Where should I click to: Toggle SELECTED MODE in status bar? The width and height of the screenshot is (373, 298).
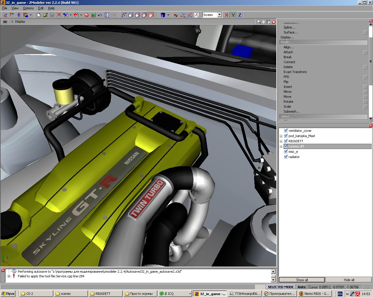281,287
